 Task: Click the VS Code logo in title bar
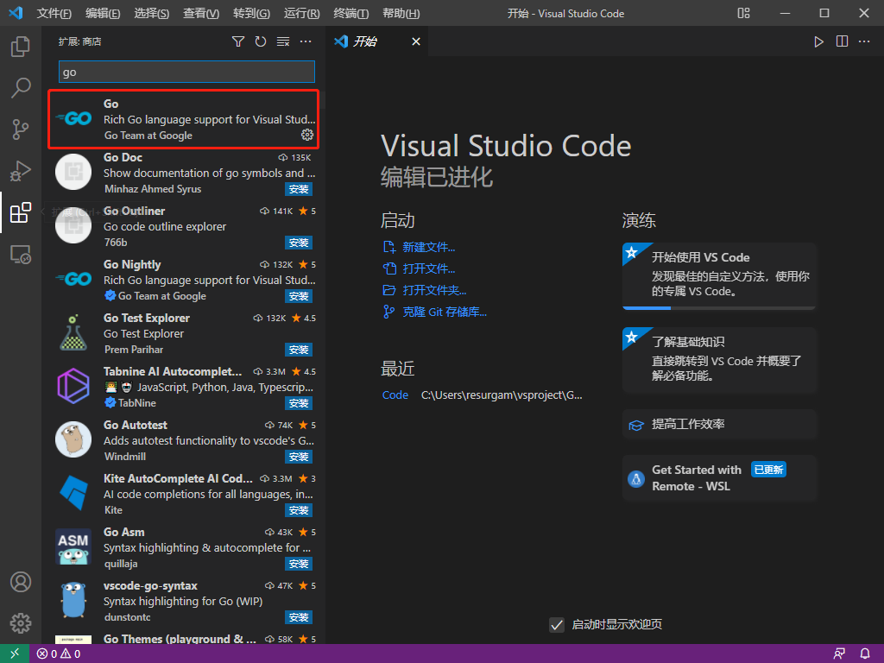(16, 13)
